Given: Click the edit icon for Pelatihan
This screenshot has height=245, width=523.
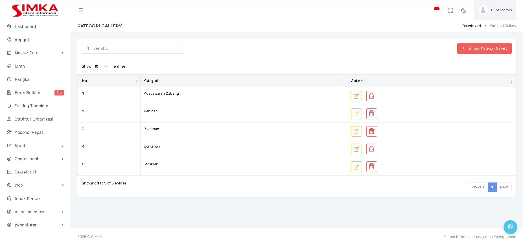Looking at the screenshot, I should (x=356, y=132).
